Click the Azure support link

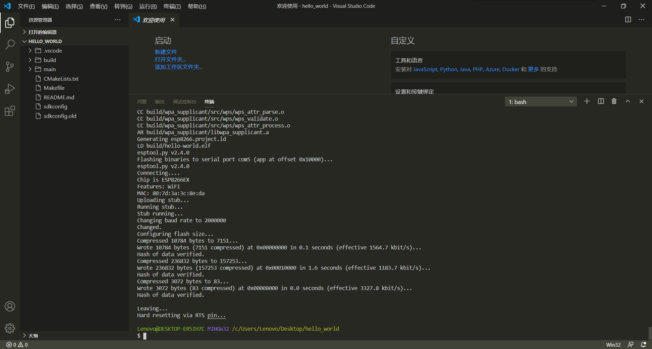(x=492, y=69)
